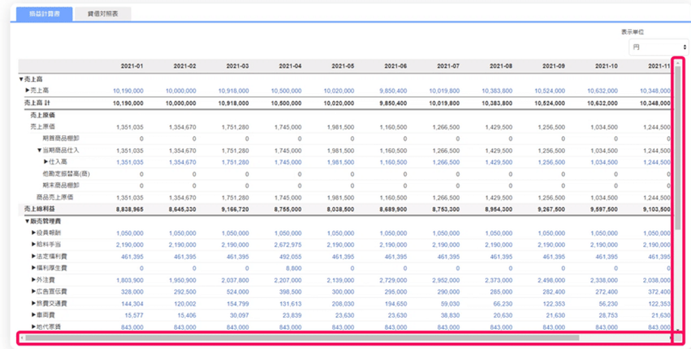Collapse the 当期商品仕入 row
The width and height of the screenshot is (691, 349).
[x=40, y=150]
